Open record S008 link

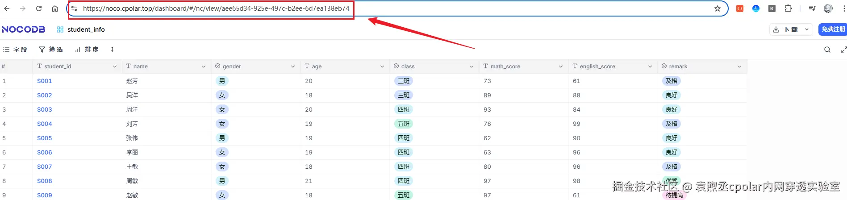pos(45,181)
